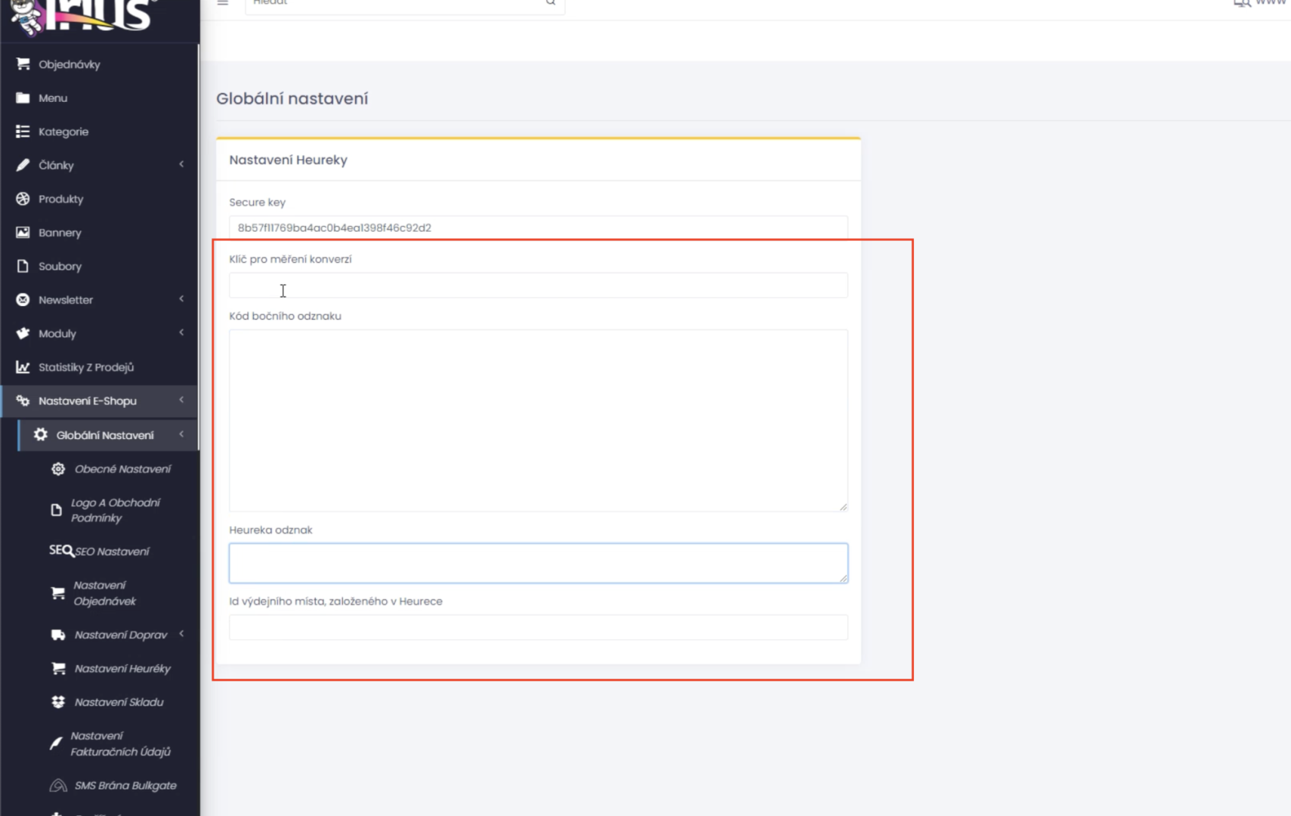This screenshot has height=816, width=1291.
Task: Click the Objednávky cart icon
Action: [x=23, y=64]
